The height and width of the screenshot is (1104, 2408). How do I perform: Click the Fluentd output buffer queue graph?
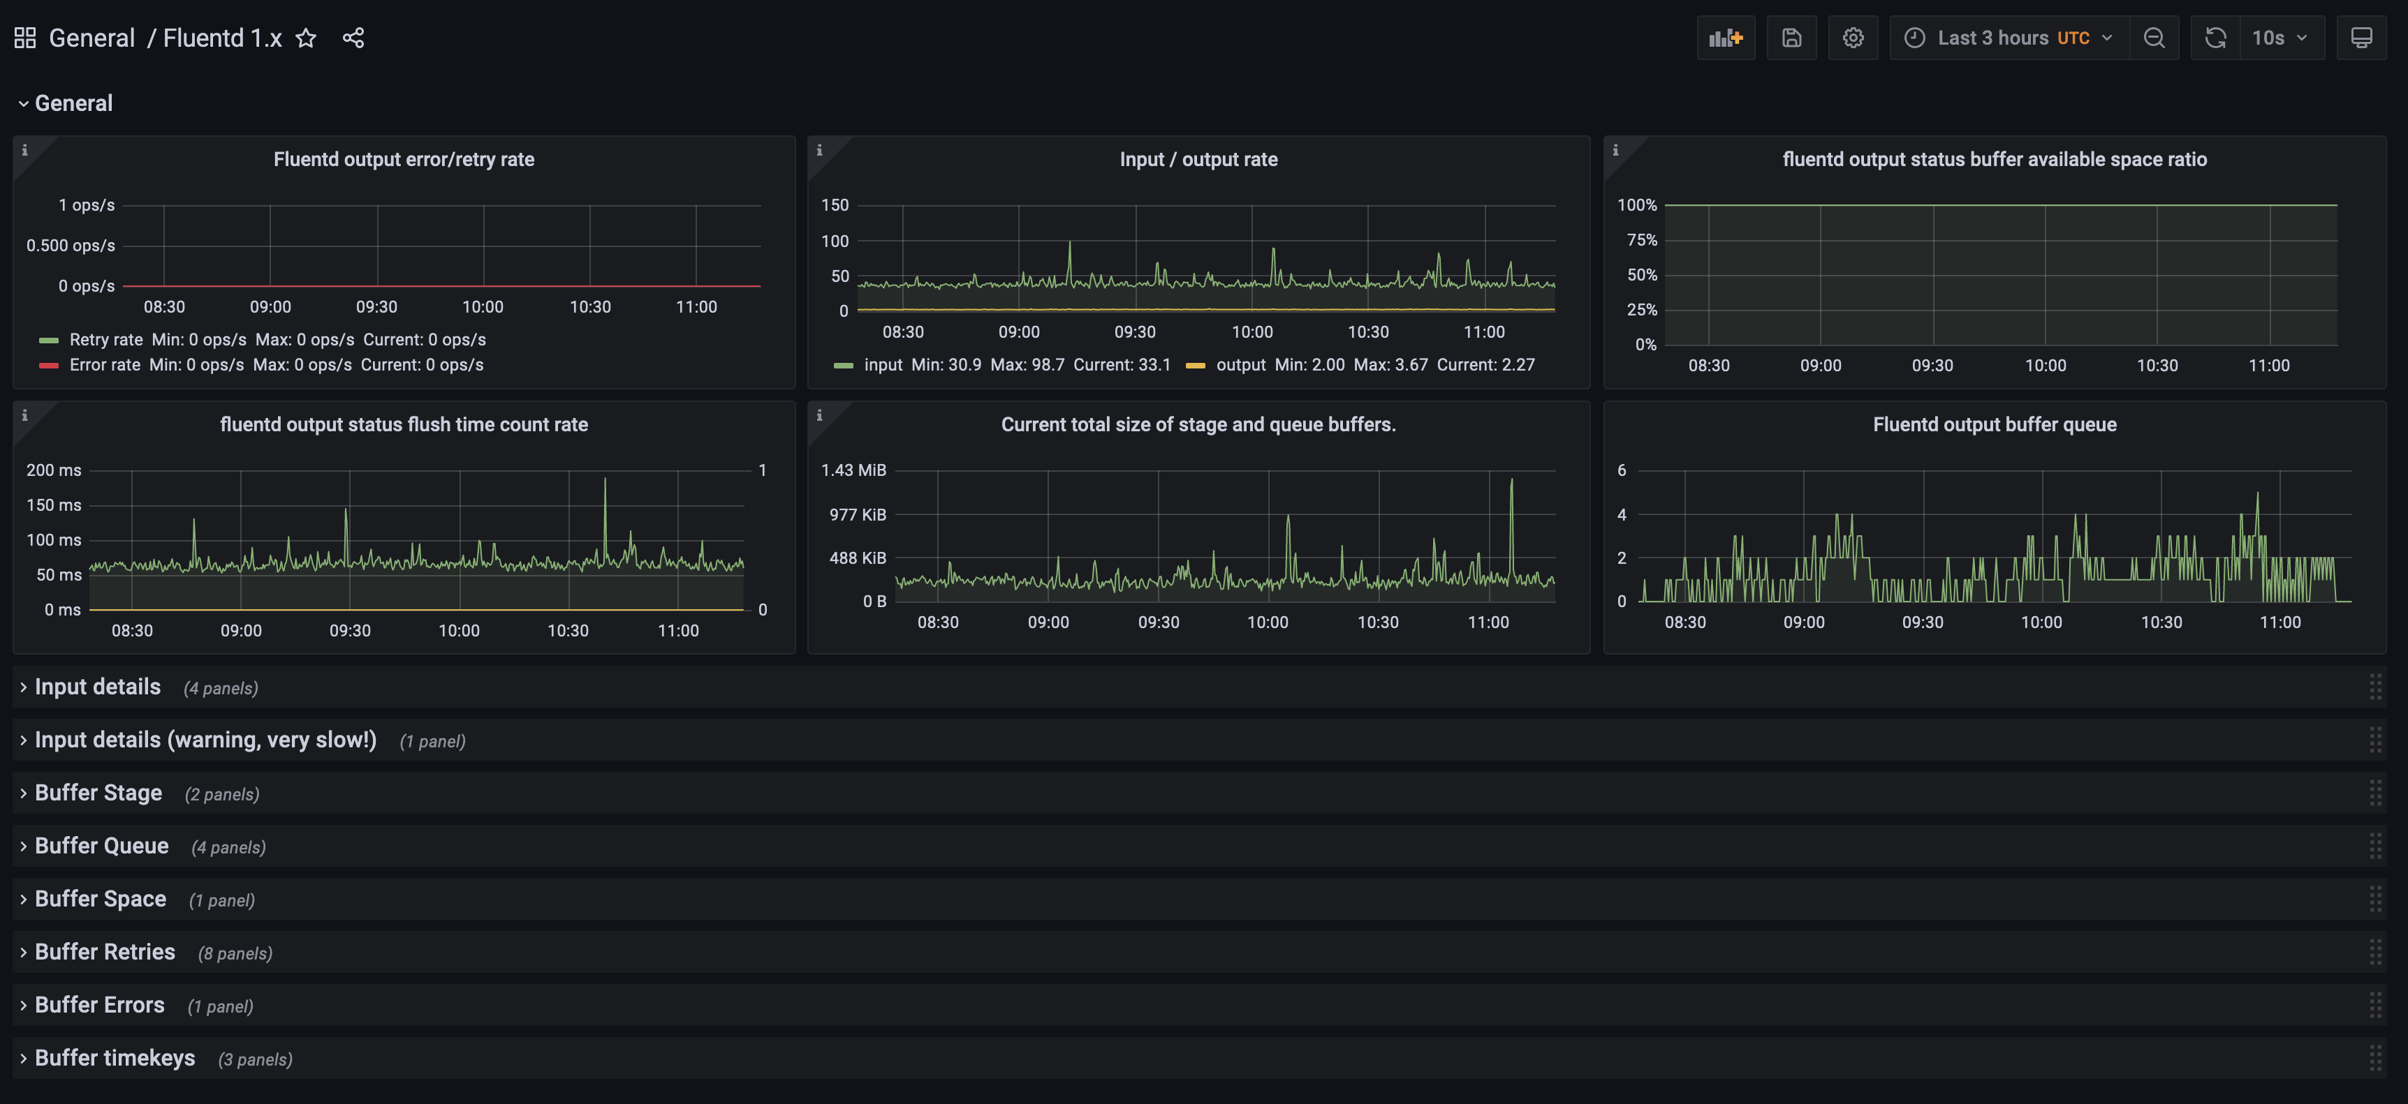pyautogui.click(x=1995, y=535)
